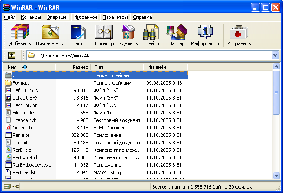
Task: Click the key password icon in status bar
Action: coord(15,186)
